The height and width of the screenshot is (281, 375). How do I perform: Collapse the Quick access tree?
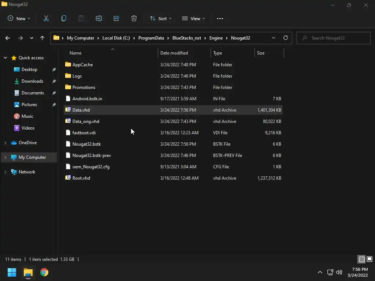pos(5,57)
